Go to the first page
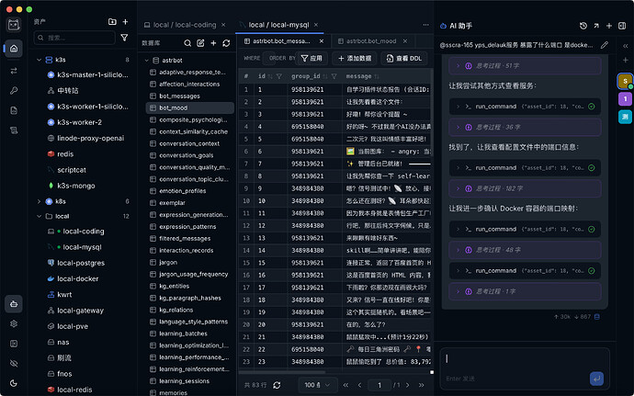Image resolution: width=634 pixels, height=396 pixels. click(345, 385)
